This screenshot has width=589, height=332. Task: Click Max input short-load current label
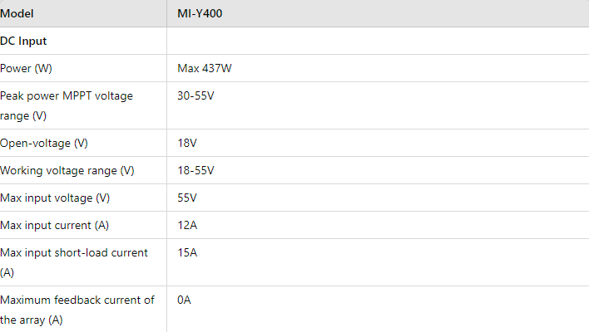pos(74,262)
